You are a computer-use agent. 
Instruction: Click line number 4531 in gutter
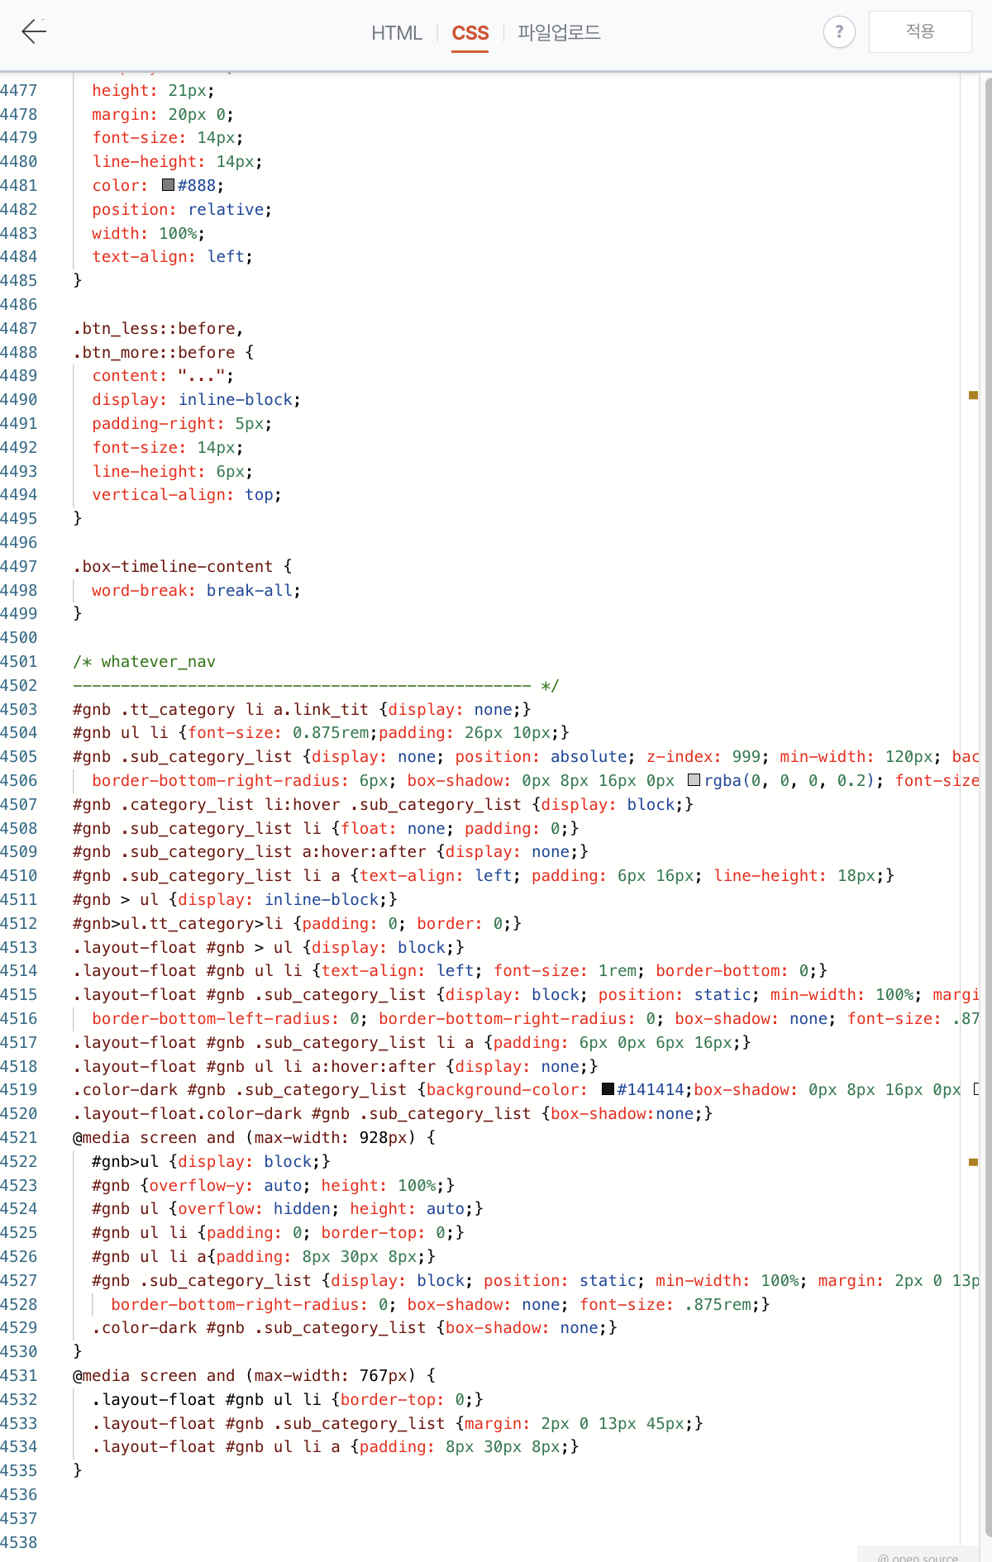pyautogui.click(x=19, y=1375)
